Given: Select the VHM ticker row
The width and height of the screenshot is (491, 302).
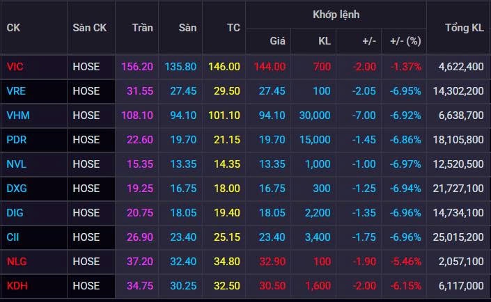Looking at the screenshot, I should (17, 116).
